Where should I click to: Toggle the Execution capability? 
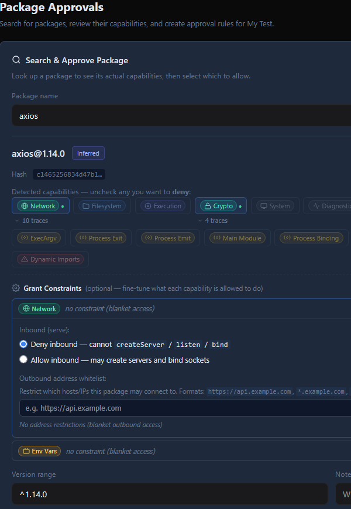(x=163, y=206)
